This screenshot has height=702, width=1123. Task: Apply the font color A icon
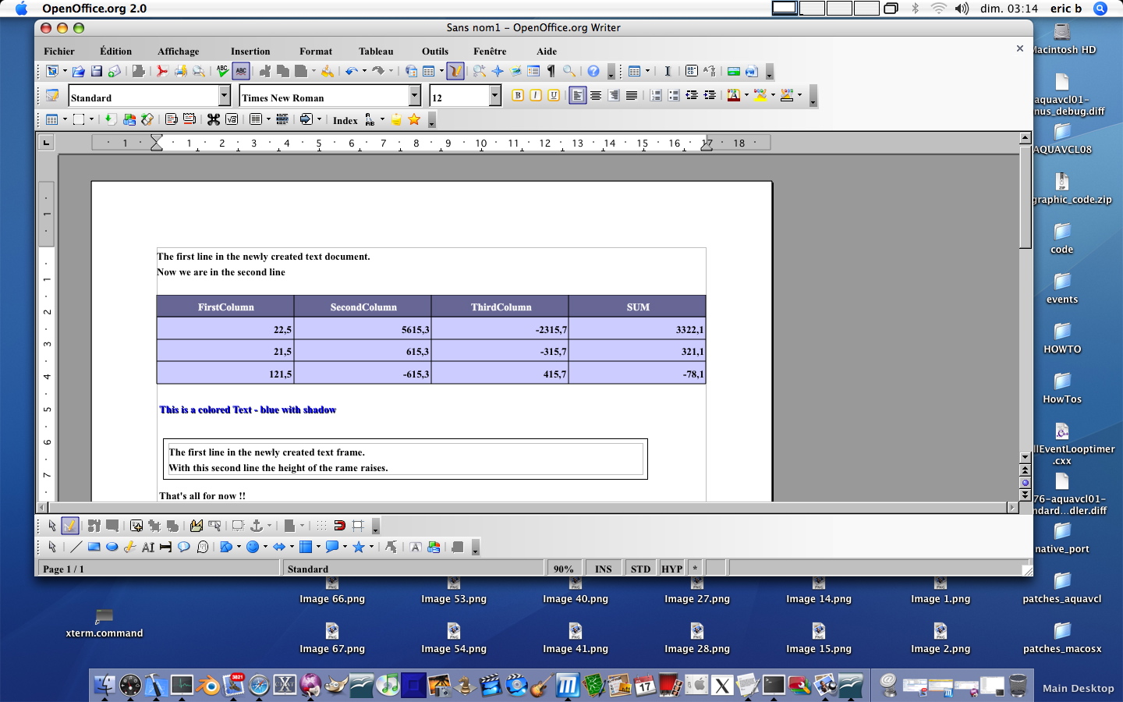click(733, 96)
